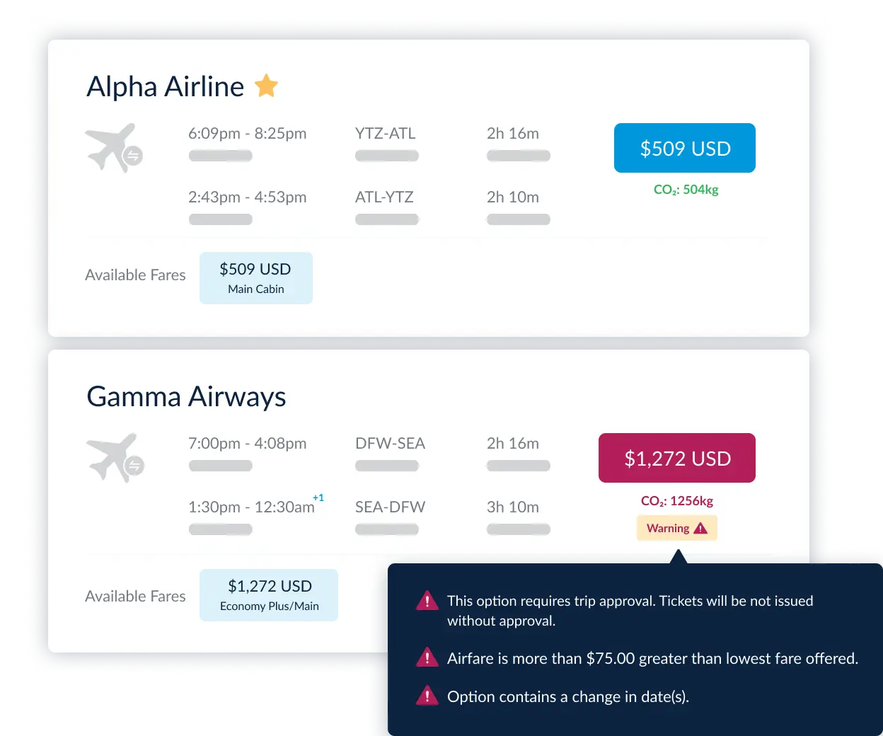
Task: Click the warning icon for change in date(s)
Action: click(427, 696)
